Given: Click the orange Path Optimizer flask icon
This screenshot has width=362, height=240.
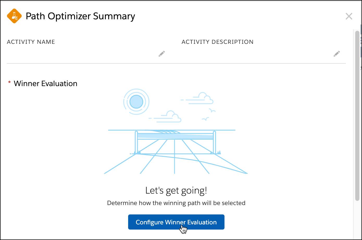Looking at the screenshot, I should (x=14, y=16).
